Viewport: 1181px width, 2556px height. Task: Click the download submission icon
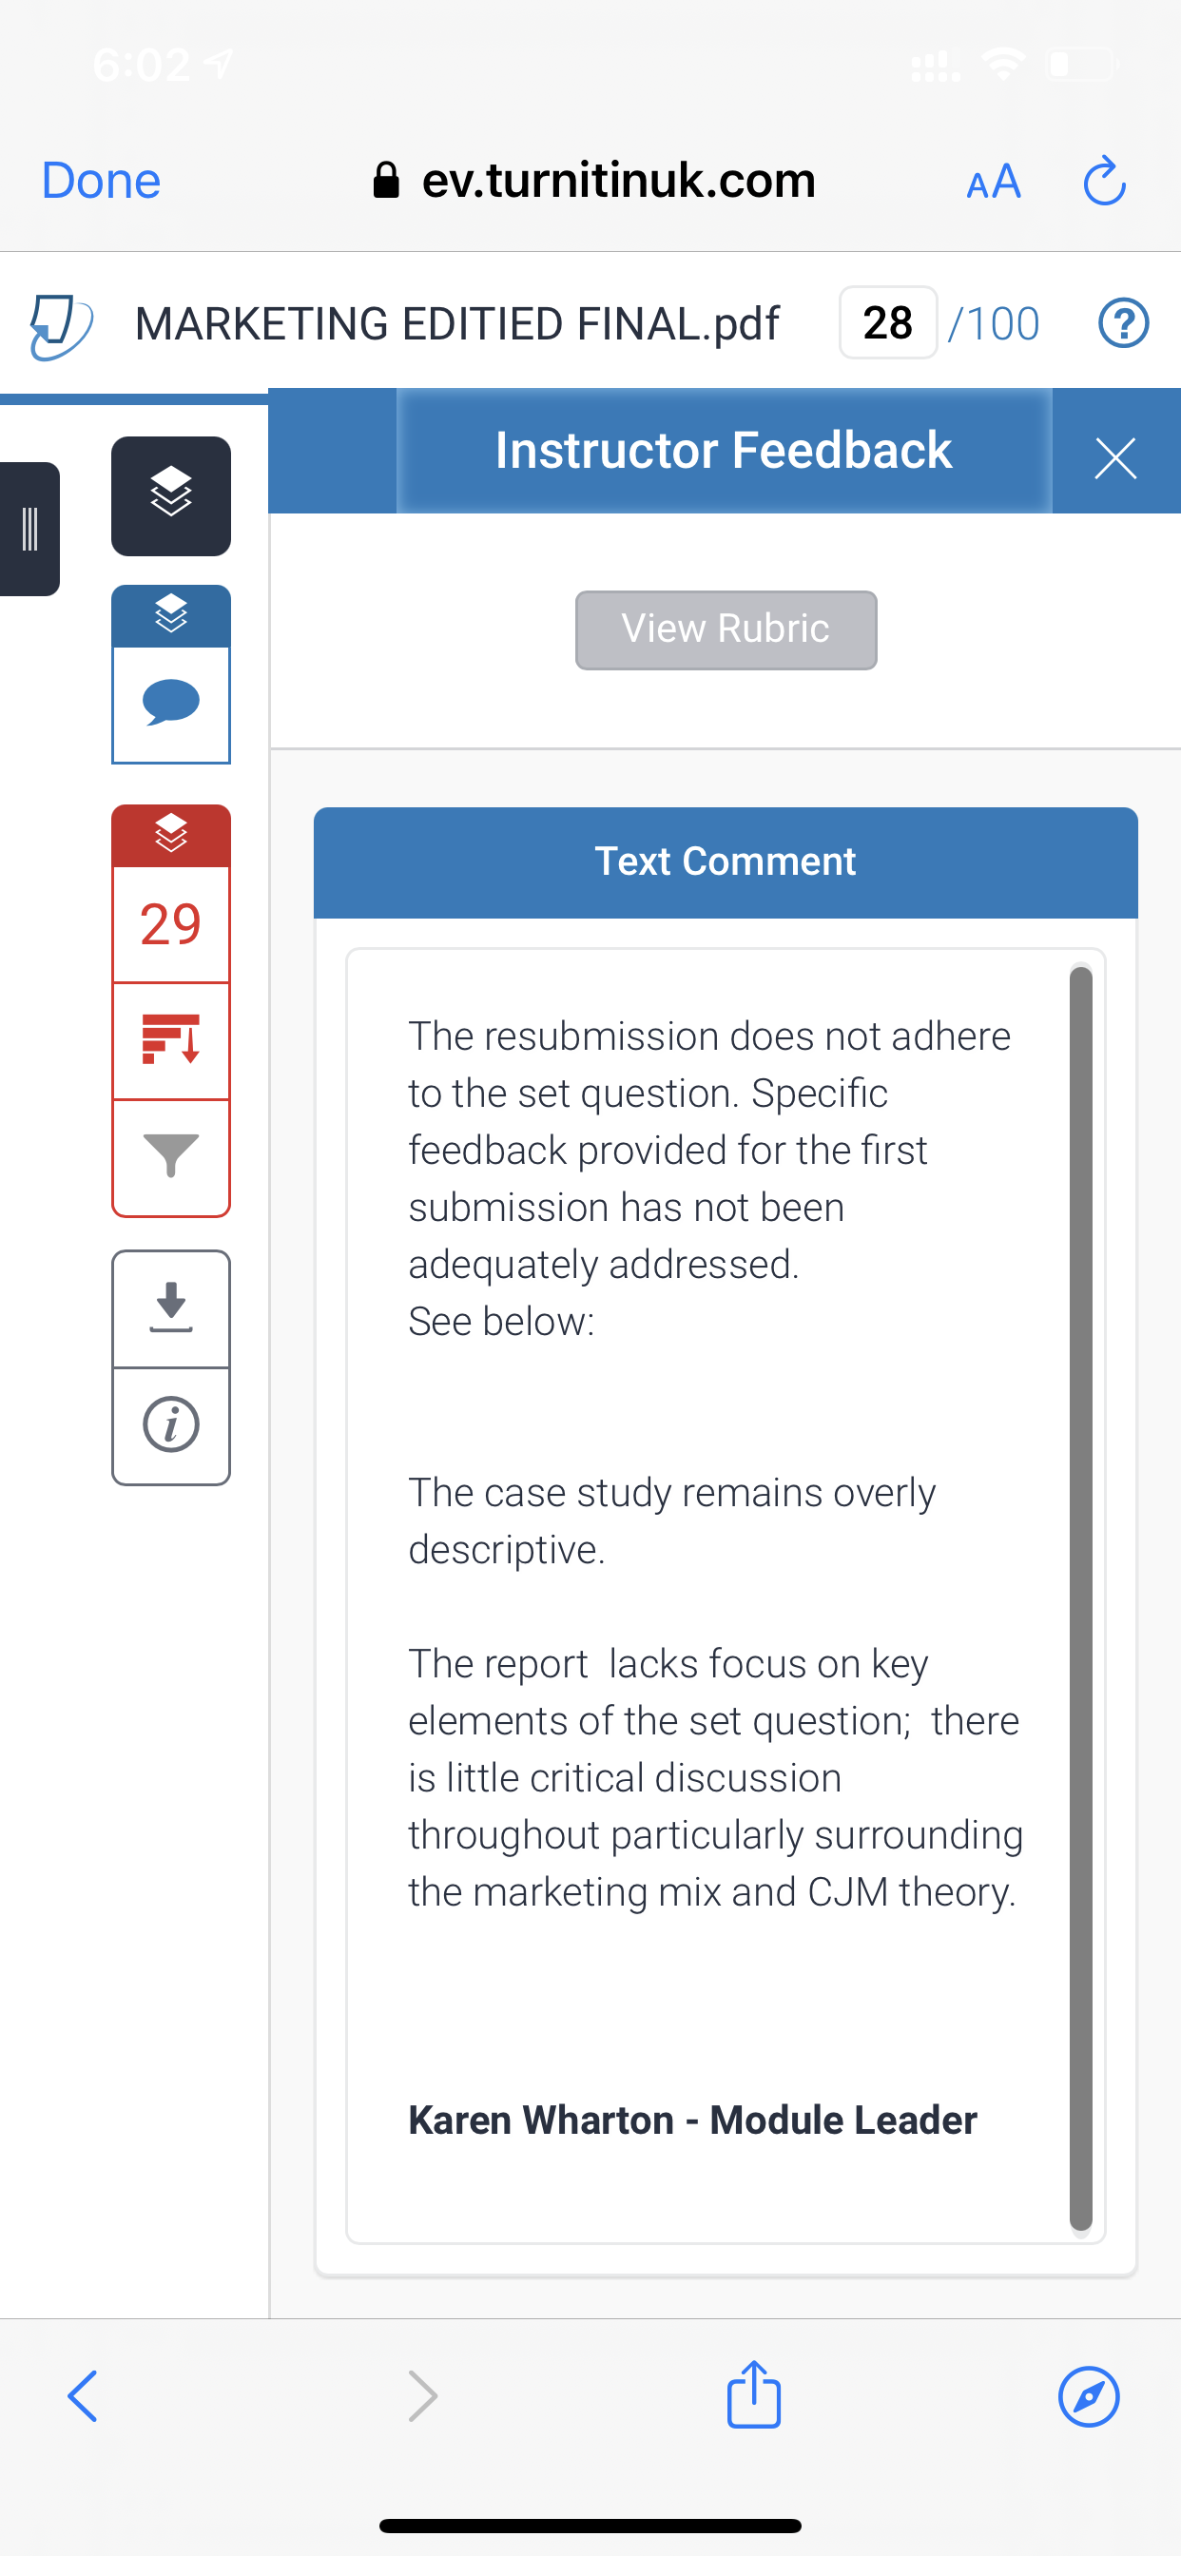pyautogui.click(x=171, y=1308)
